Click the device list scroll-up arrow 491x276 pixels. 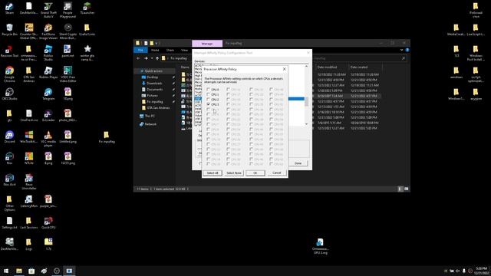[x=306, y=67]
